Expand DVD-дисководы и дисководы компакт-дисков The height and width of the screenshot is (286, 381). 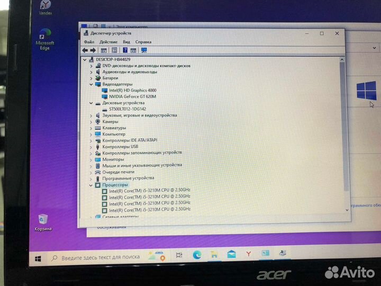click(91, 66)
